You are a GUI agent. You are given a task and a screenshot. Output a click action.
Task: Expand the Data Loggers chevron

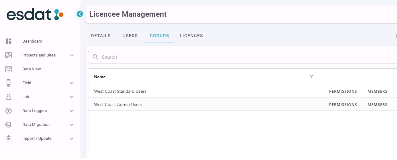(72, 111)
